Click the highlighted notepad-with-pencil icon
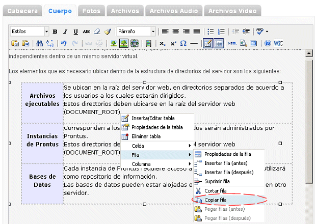Screen dimensions: 316x224 [208, 43]
